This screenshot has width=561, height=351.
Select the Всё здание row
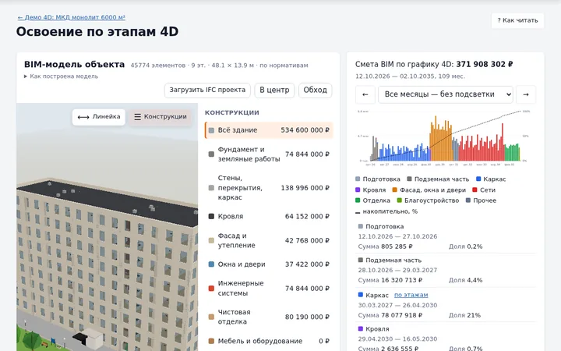269,130
